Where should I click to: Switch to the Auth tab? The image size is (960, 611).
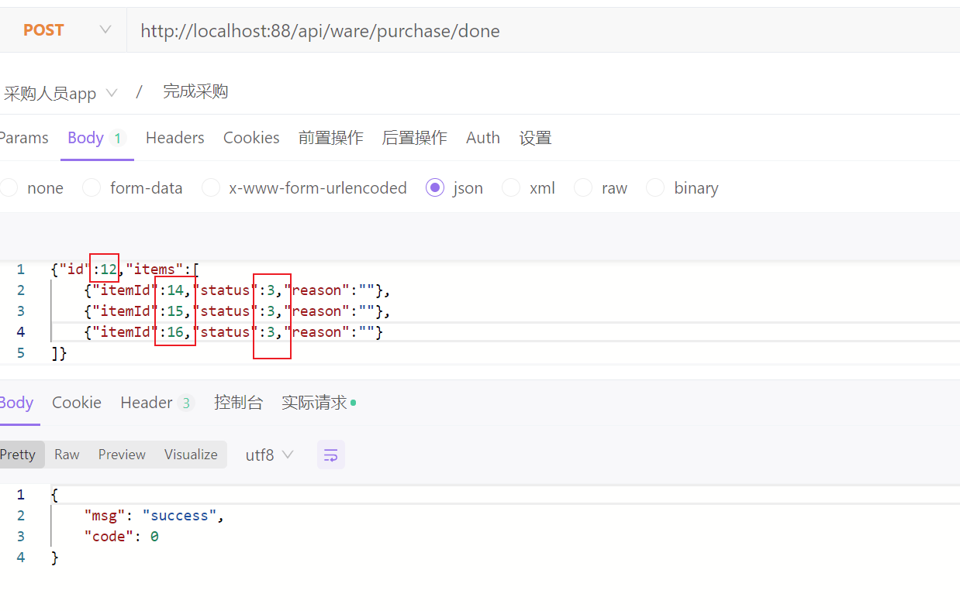483,138
